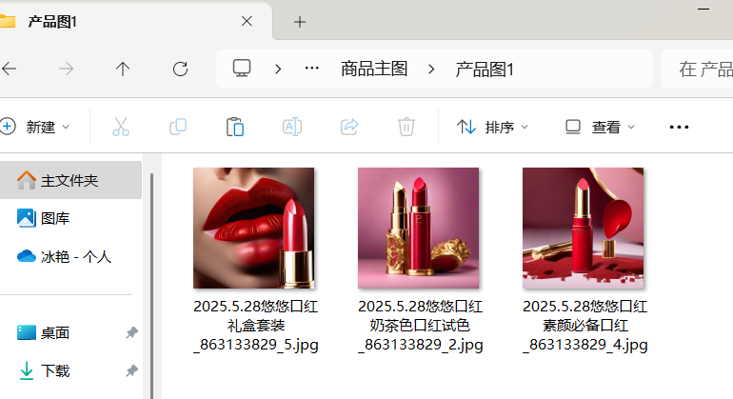Click the This PC monitor icon in address bar
The image size is (733, 399).
(x=242, y=69)
